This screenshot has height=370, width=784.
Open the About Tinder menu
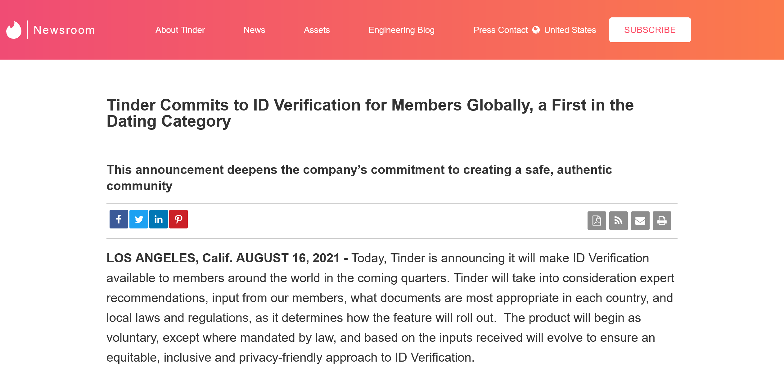coord(180,30)
